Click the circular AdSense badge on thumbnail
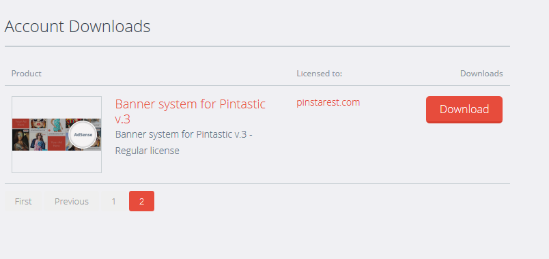549x259 pixels. pos(83,134)
